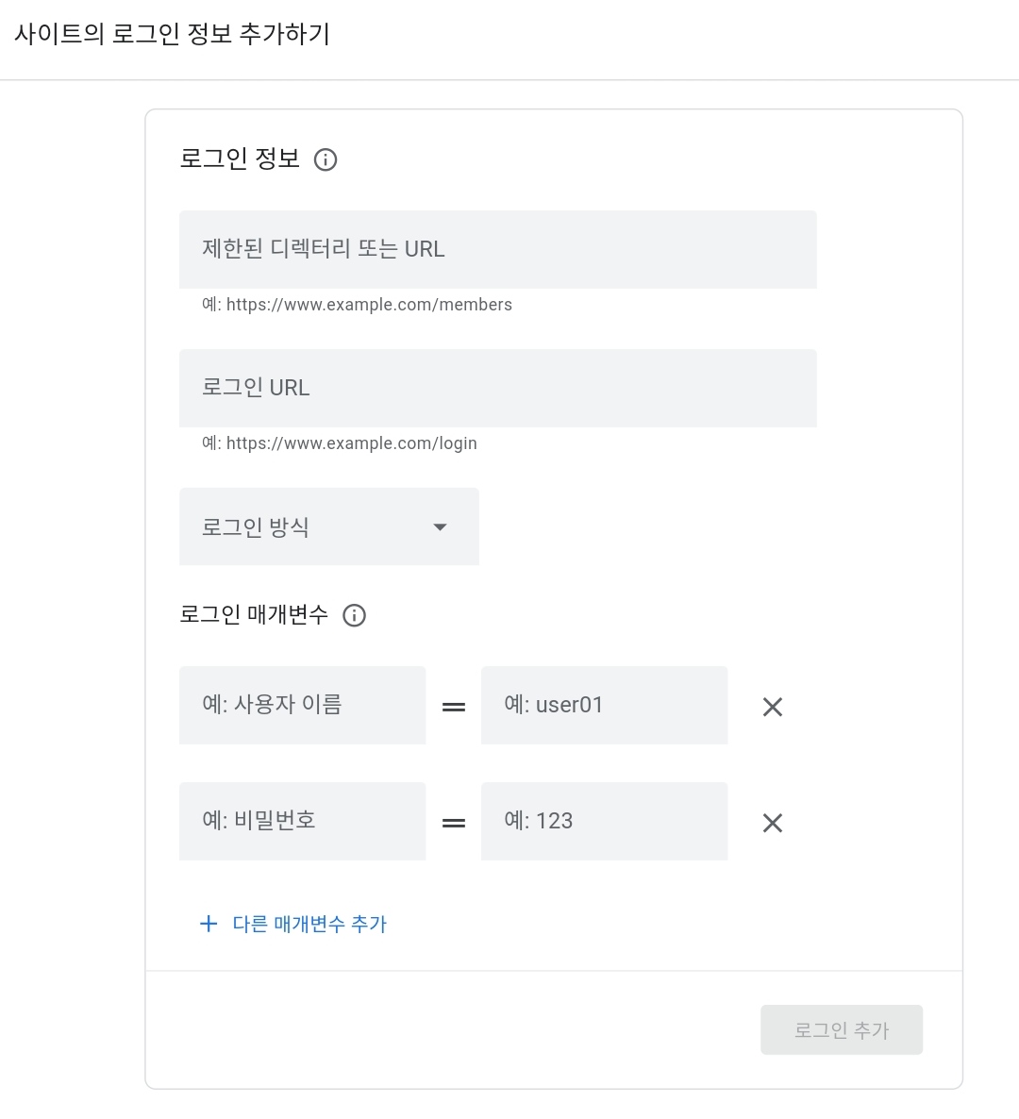Open the info icon next to 로그인 매개변수

coord(354,615)
